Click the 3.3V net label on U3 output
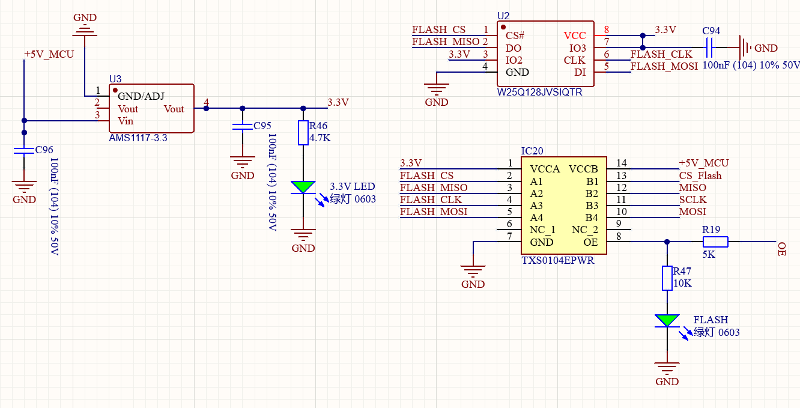The height and width of the screenshot is (408, 800). tap(338, 102)
